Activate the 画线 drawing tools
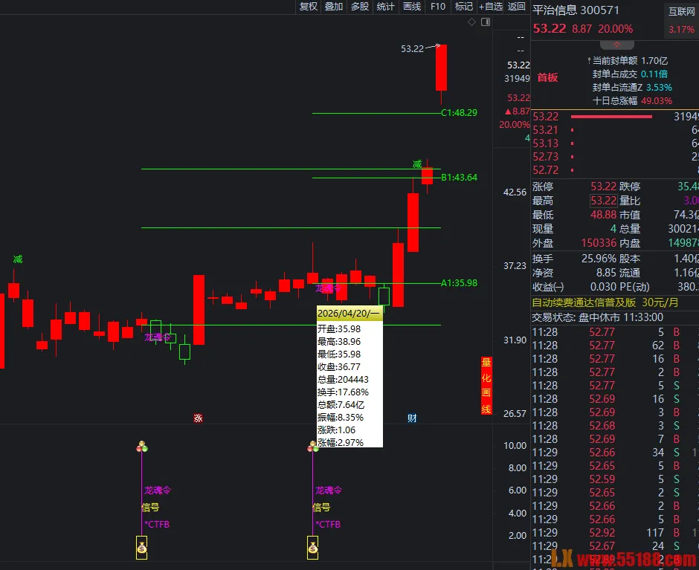The image size is (699, 570). (x=412, y=7)
